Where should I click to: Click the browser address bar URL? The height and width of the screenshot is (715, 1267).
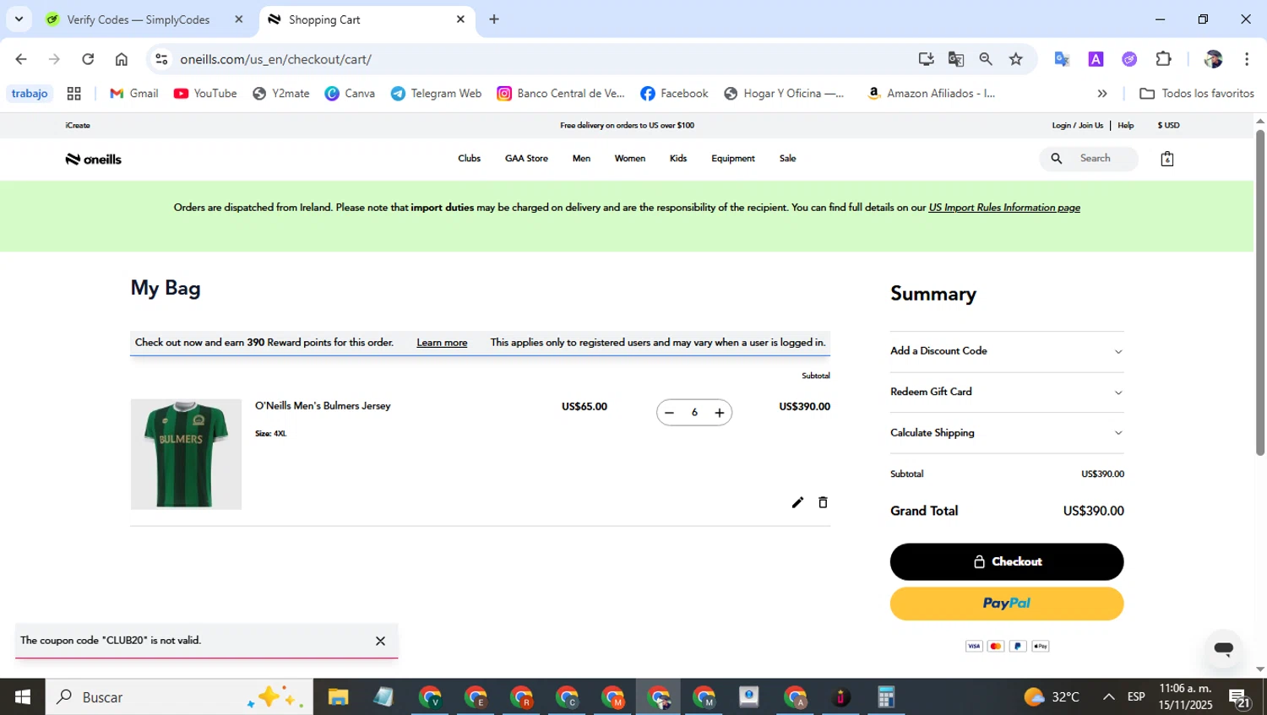276,59
